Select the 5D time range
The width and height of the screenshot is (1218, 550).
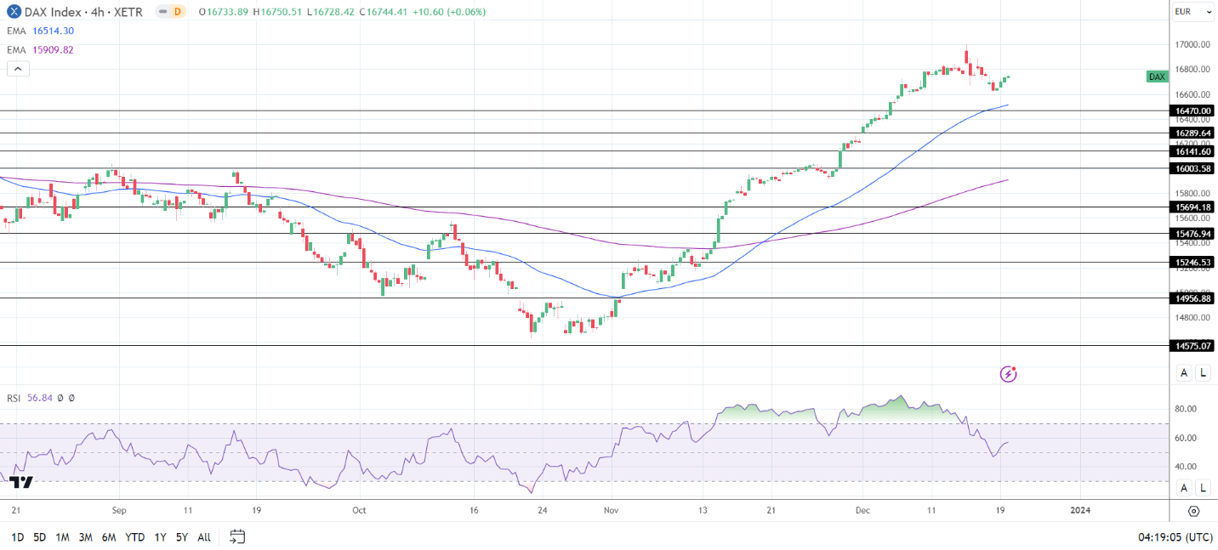click(x=40, y=537)
